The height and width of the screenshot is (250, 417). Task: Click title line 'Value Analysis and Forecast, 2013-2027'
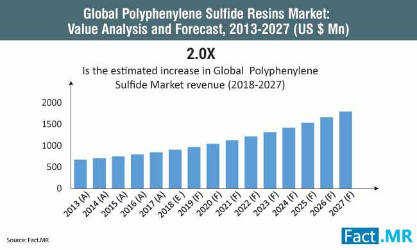178,29
